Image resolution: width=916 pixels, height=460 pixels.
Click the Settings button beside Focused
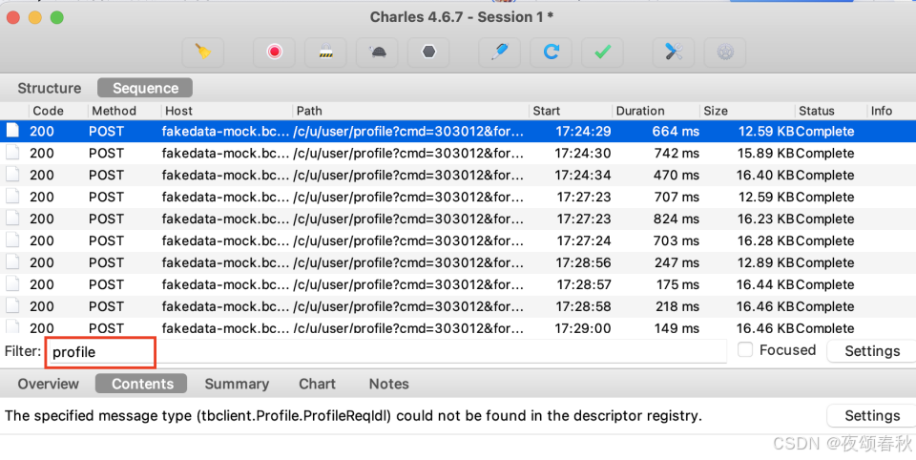pos(871,350)
